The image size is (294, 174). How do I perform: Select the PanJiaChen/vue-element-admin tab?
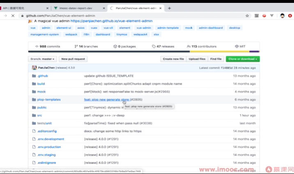(x=136, y=8)
